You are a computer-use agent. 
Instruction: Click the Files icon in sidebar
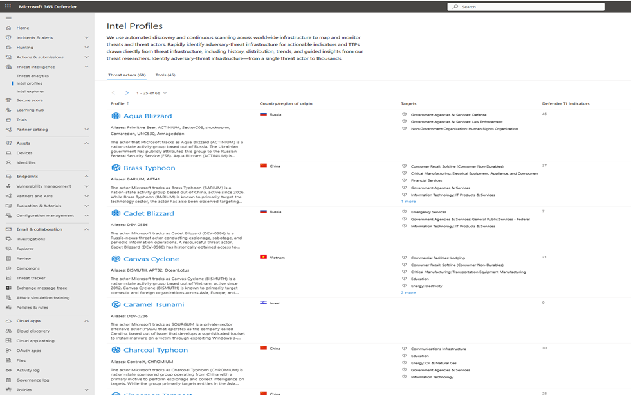pyautogui.click(x=8, y=360)
